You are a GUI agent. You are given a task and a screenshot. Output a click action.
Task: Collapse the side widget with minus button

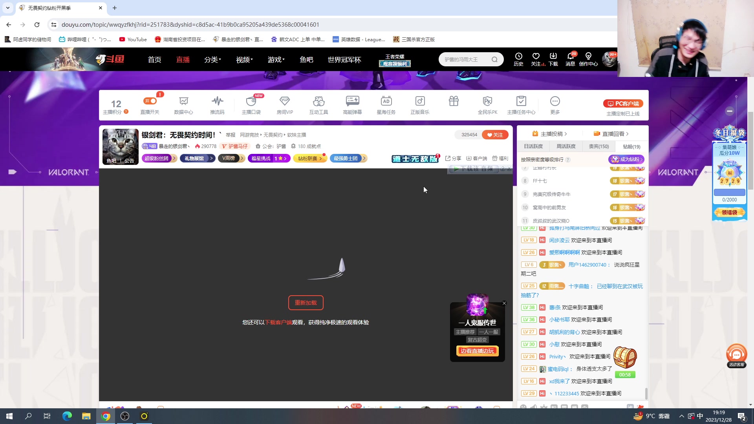[729, 111]
